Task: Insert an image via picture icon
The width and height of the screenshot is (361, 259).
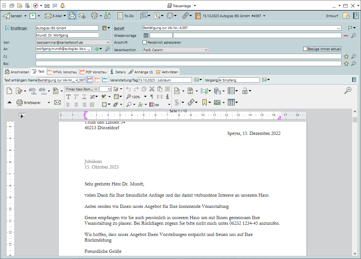Action: 217,102
